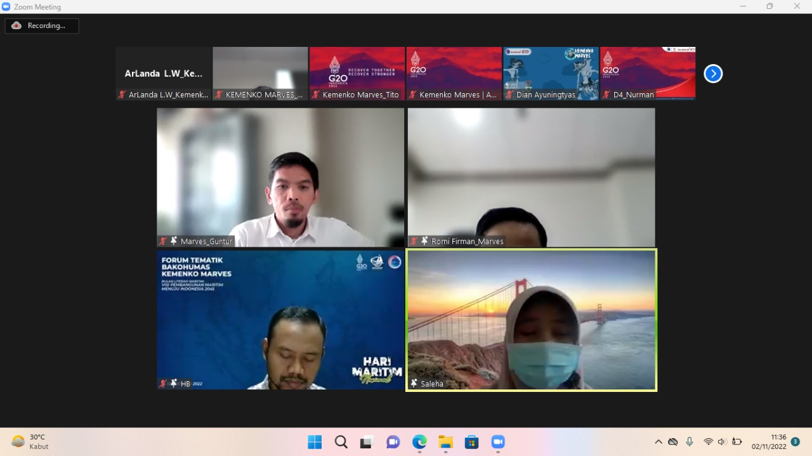Expand hidden system tray icons
This screenshot has height=456, width=812.
coord(658,442)
